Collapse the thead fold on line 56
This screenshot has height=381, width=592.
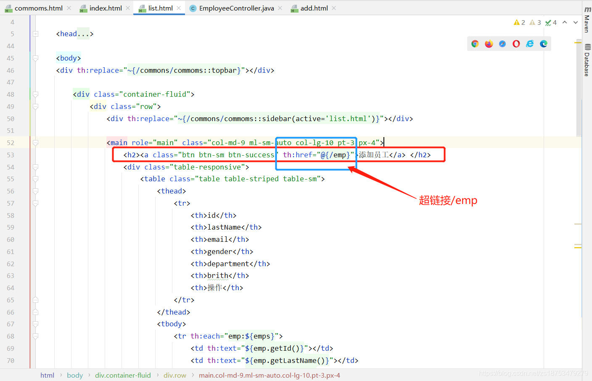pyautogui.click(x=36, y=191)
